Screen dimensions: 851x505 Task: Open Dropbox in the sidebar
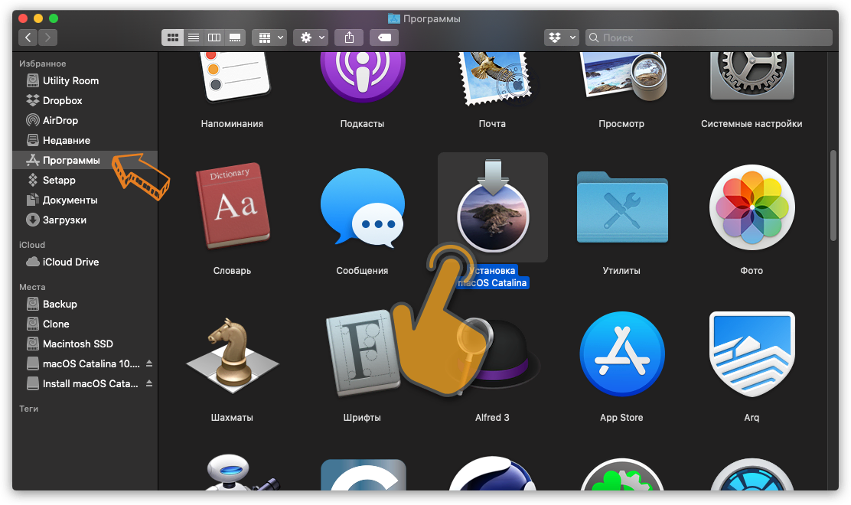click(x=85, y=100)
